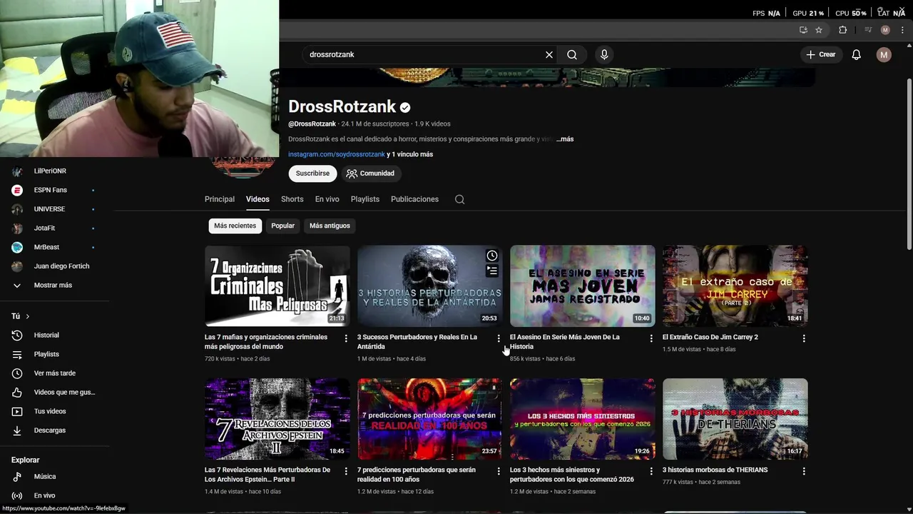
Task: Open Ver más tarde in sidebar
Action: [x=54, y=373]
